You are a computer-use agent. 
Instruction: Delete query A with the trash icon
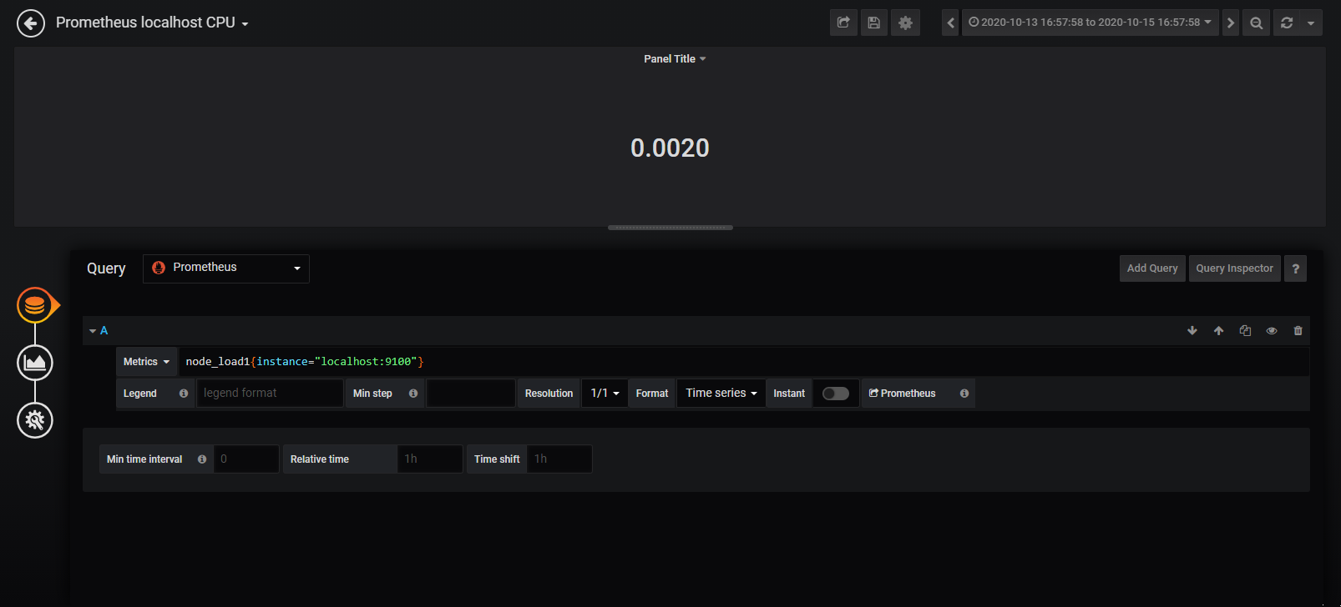pyautogui.click(x=1298, y=331)
